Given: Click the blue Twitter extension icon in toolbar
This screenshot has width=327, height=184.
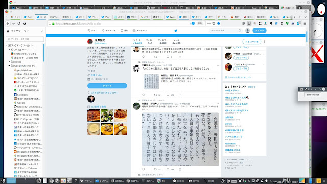Looking at the screenshot, I should click(276, 24).
